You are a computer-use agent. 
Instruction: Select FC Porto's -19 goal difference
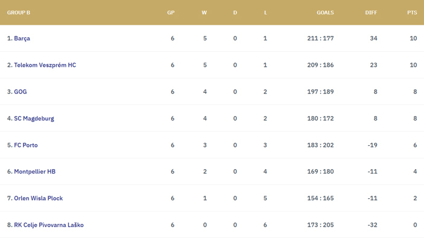(372, 145)
